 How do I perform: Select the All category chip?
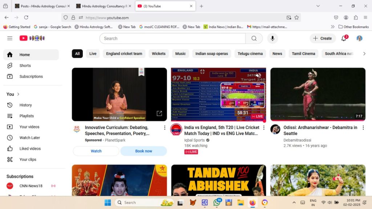[x=77, y=54]
